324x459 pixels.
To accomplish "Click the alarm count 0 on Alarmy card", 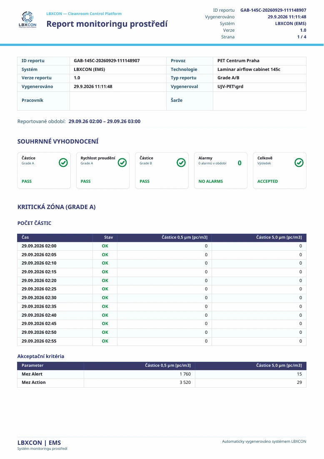I will [239, 163].
